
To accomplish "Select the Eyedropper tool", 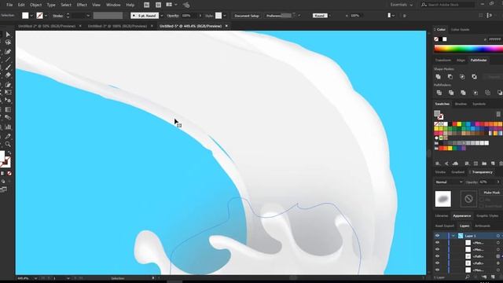I will coord(8,136).
